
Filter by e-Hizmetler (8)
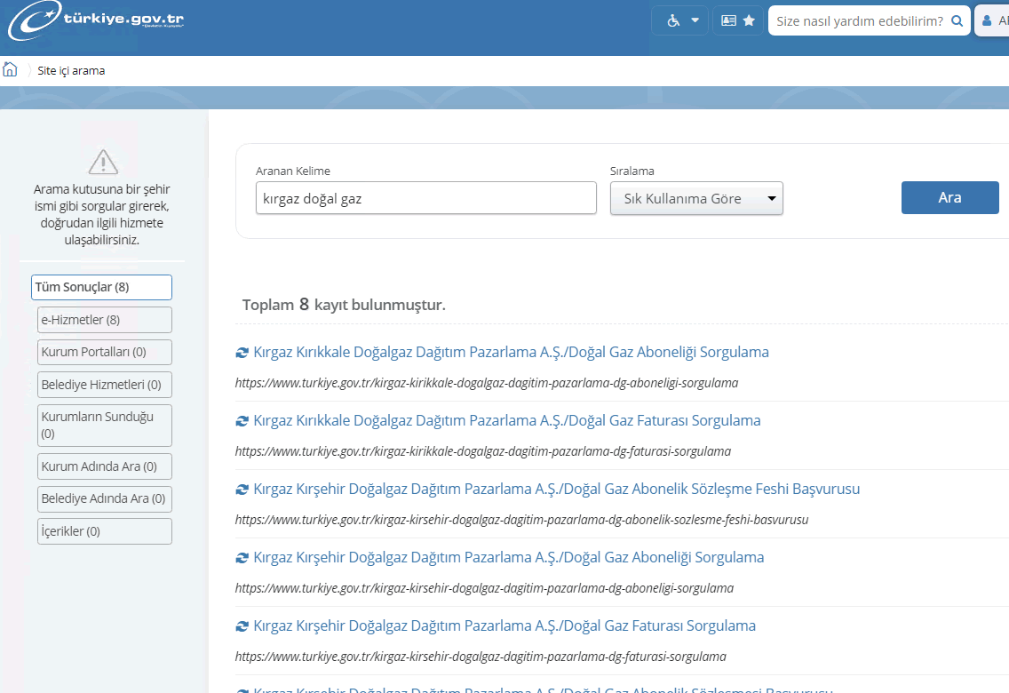point(105,320)
